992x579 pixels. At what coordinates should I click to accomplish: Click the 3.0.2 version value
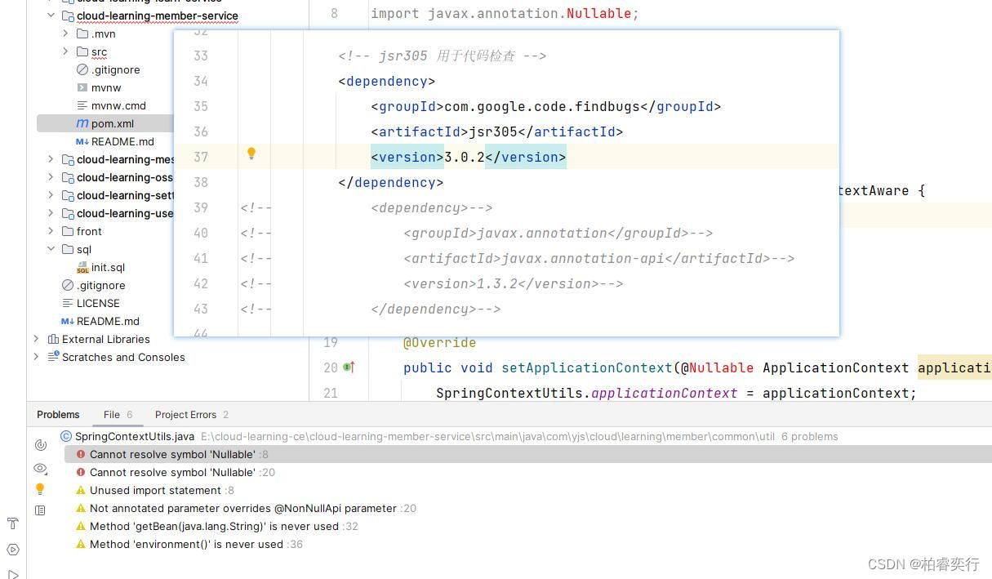coord(465,157)
